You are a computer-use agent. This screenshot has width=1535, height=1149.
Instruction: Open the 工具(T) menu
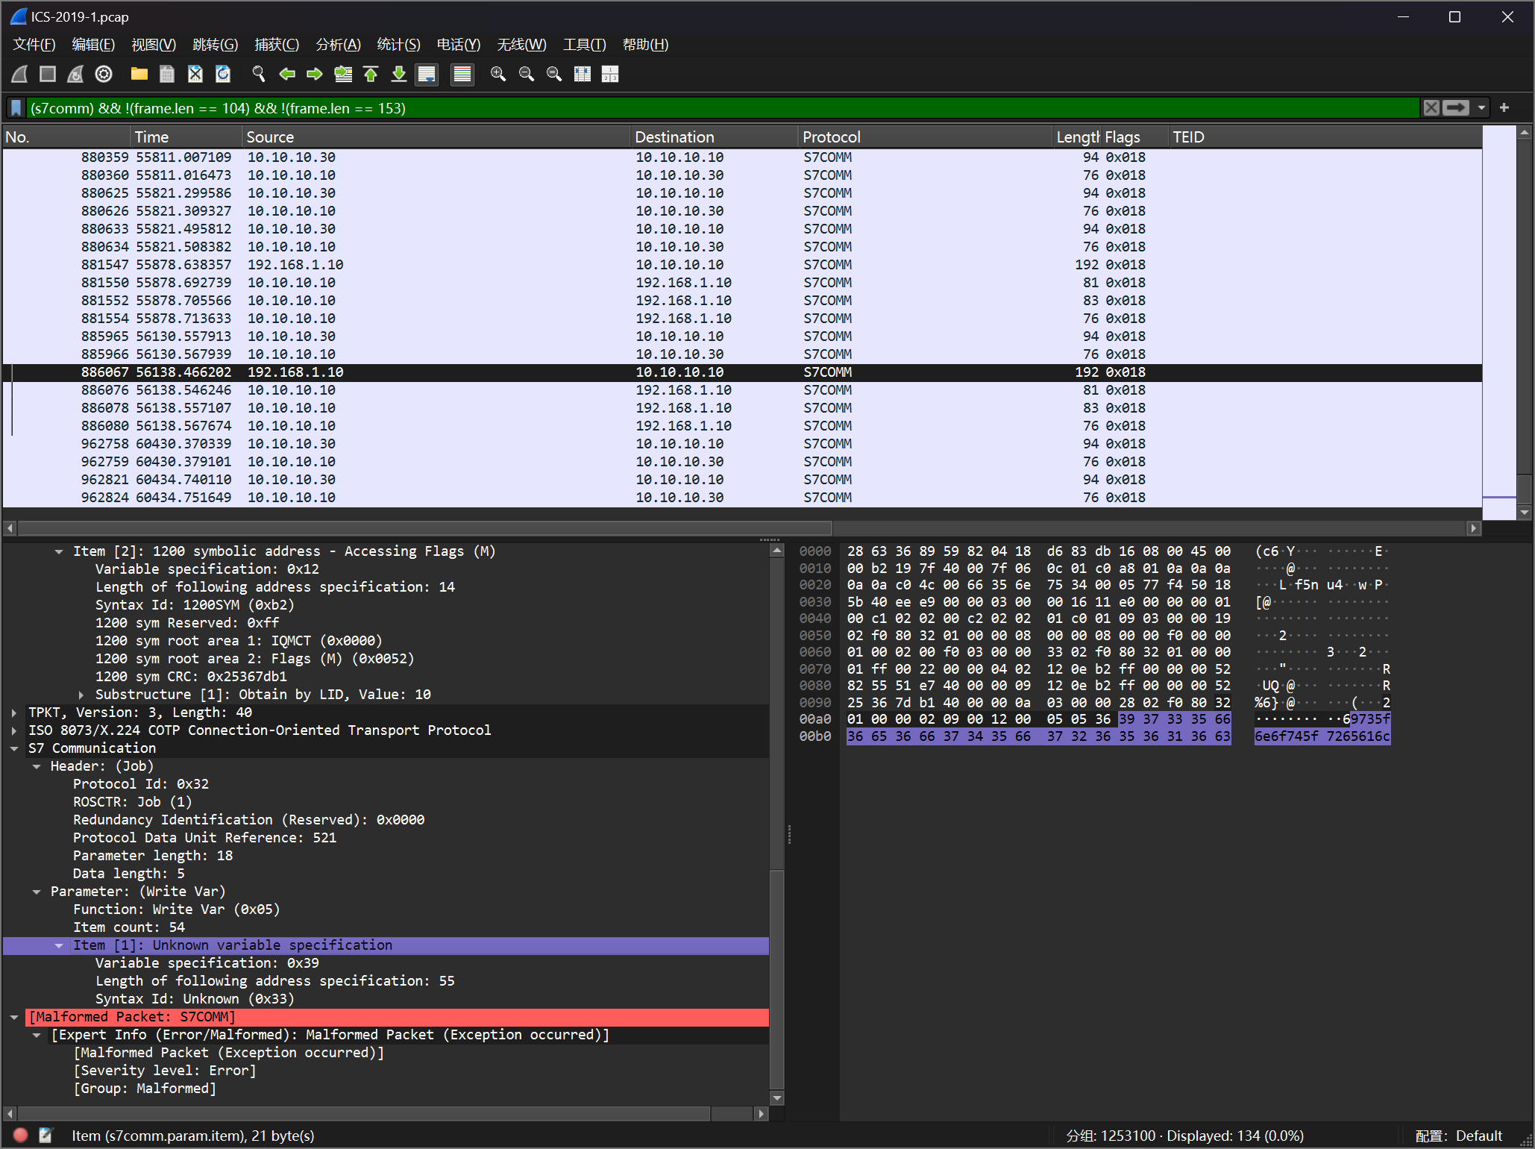(584, 45)
